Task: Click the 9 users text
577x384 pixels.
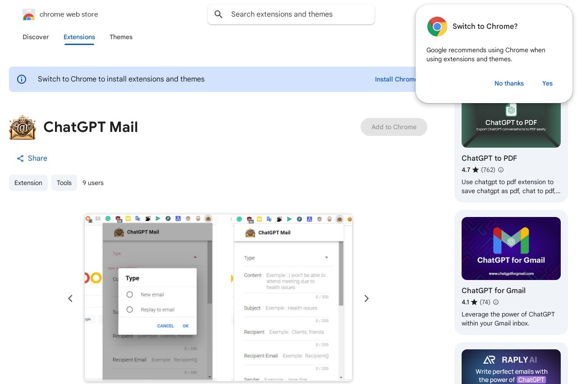Action: tap(93, 183)
